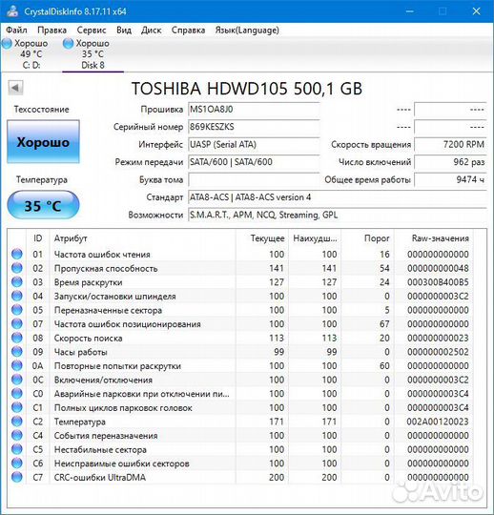Click raw value 000000002502
This screenshot has width=494, height=515.
[x=438, y=352]
